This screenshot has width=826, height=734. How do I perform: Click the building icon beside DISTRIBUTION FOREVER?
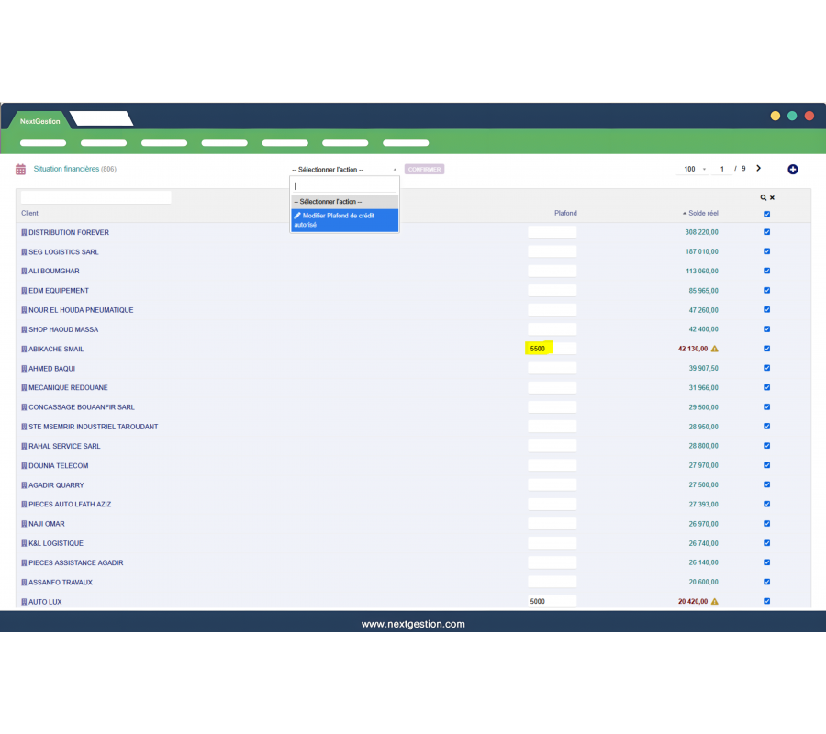tap(24, 232)
